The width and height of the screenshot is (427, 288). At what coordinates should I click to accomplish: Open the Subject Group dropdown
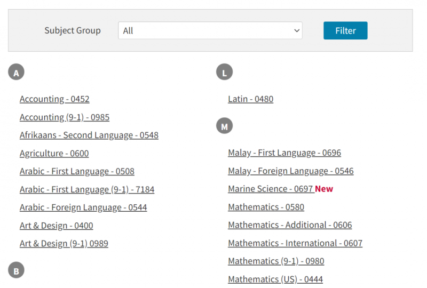210,30
